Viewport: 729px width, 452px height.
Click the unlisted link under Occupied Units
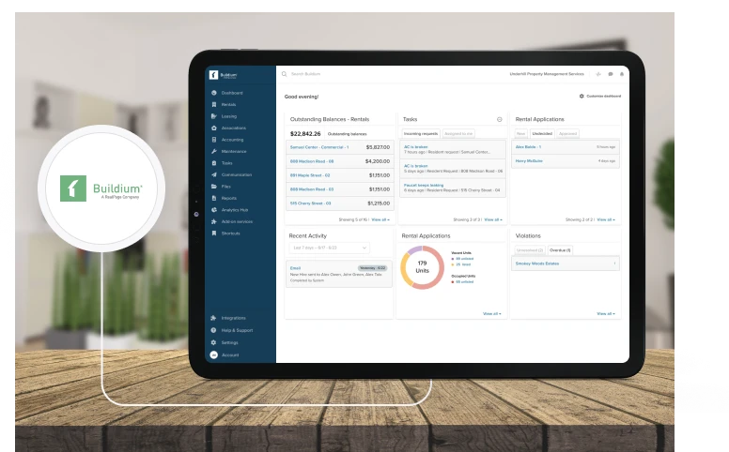click(x=464, y=281)
